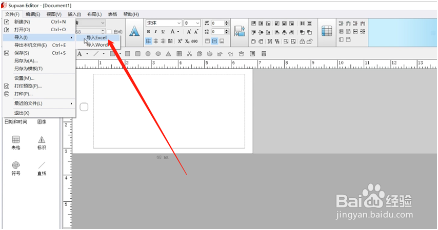Screen dimensions: 438x230
Task: Click the copy icon
Action: [x=200, y=54]
